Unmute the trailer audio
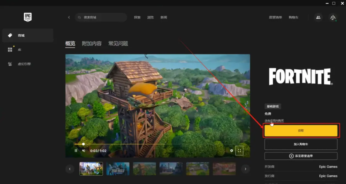 coord(84,151)
